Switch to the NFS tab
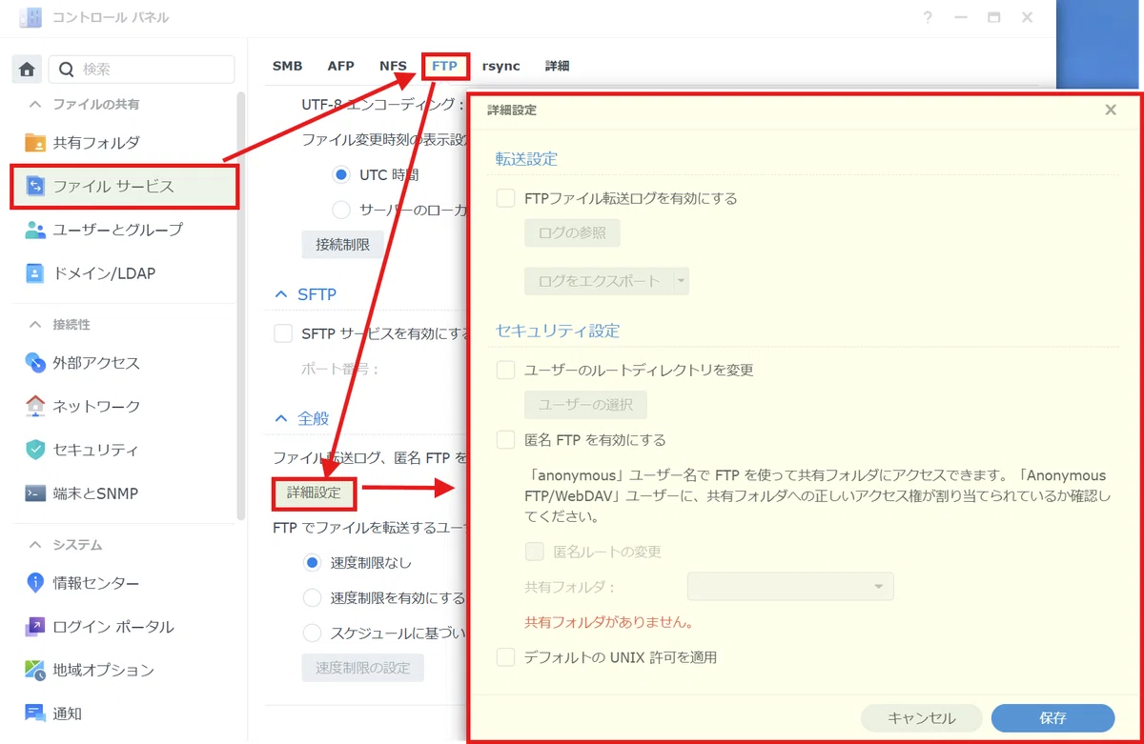Image resolution: width=1144 pixels, height=744 pixels. [x=393, y=66]
